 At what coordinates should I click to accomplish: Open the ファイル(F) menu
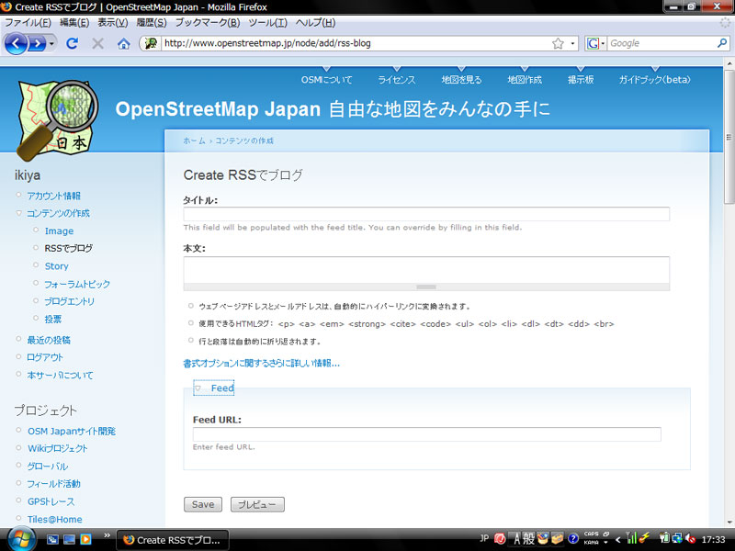click(28, 22)
